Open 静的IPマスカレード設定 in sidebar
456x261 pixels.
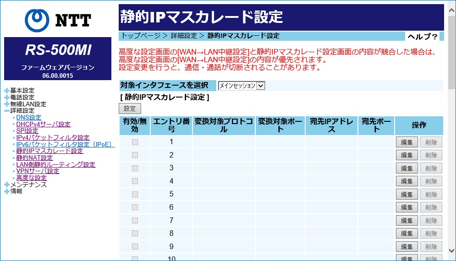[50, 151]
